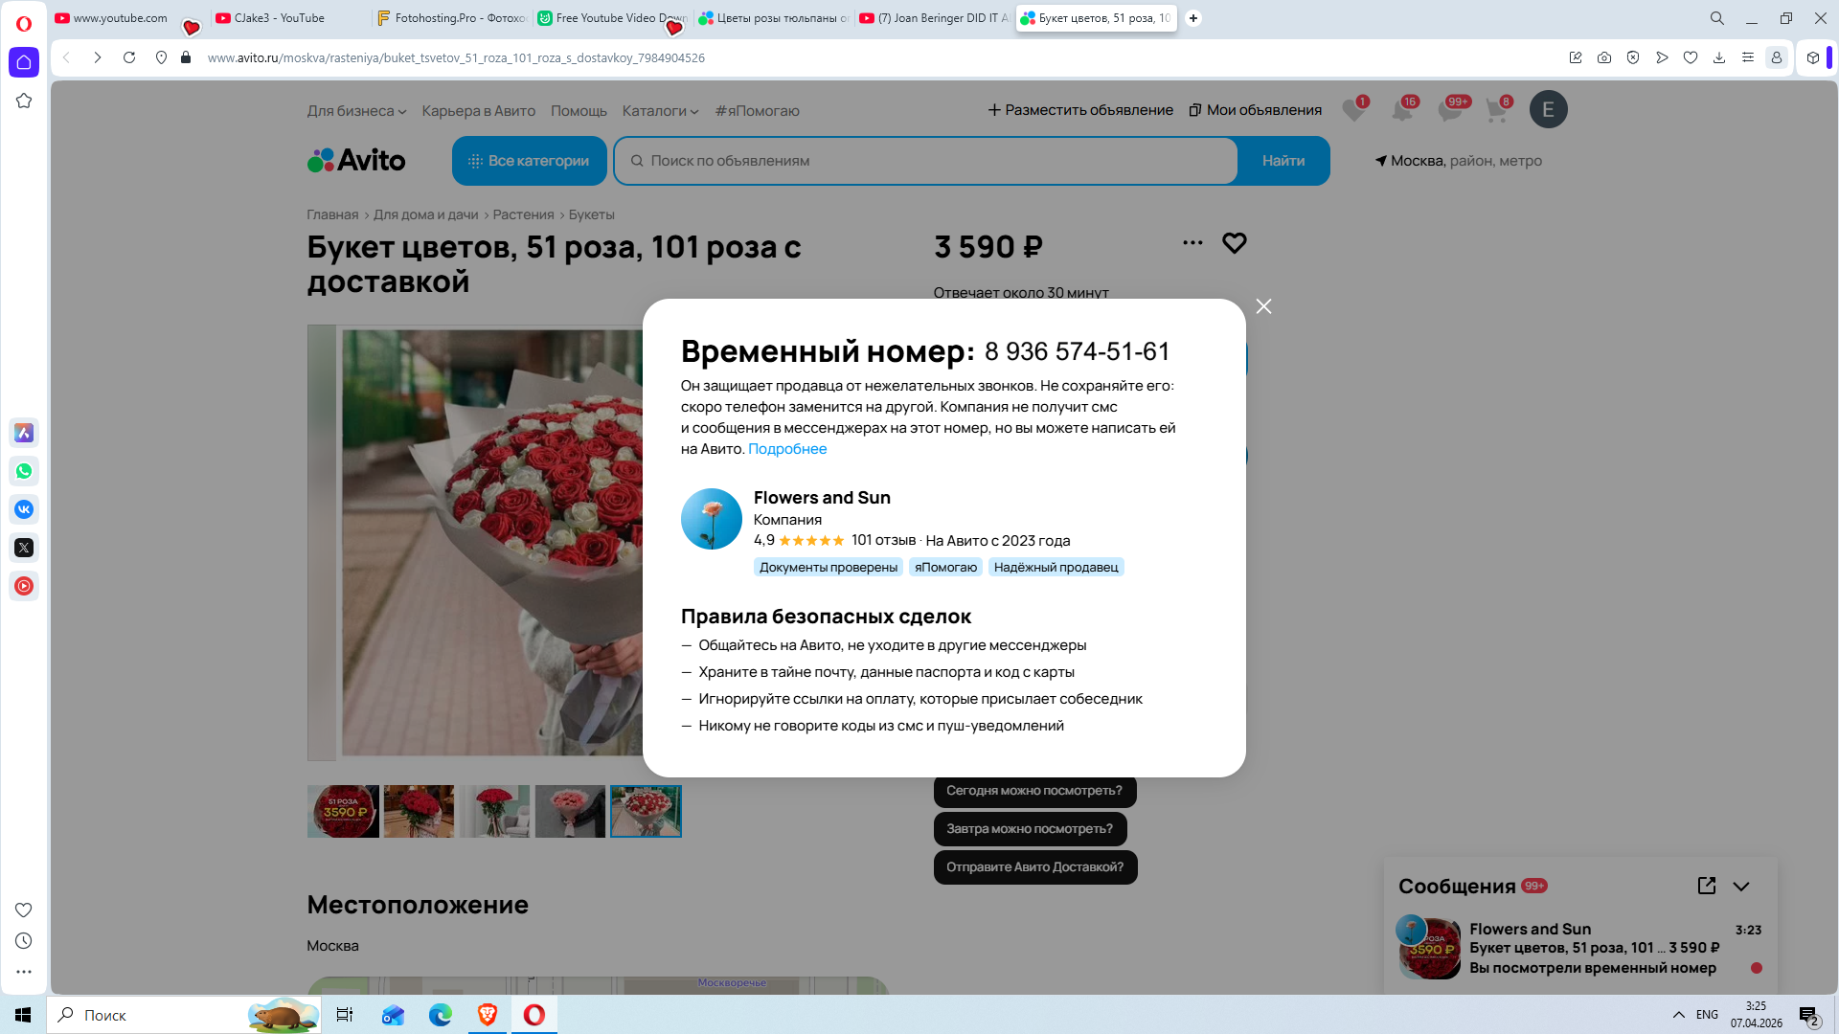Click the Avito search input field
1839x1034 pixels.
coord(924,161)
